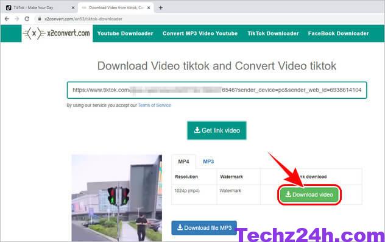Image resolution: width=385 pixels, height=242 pixels.
Task: Open Convert MP3 Video Youtube menu item
Action: coord(200,34)
